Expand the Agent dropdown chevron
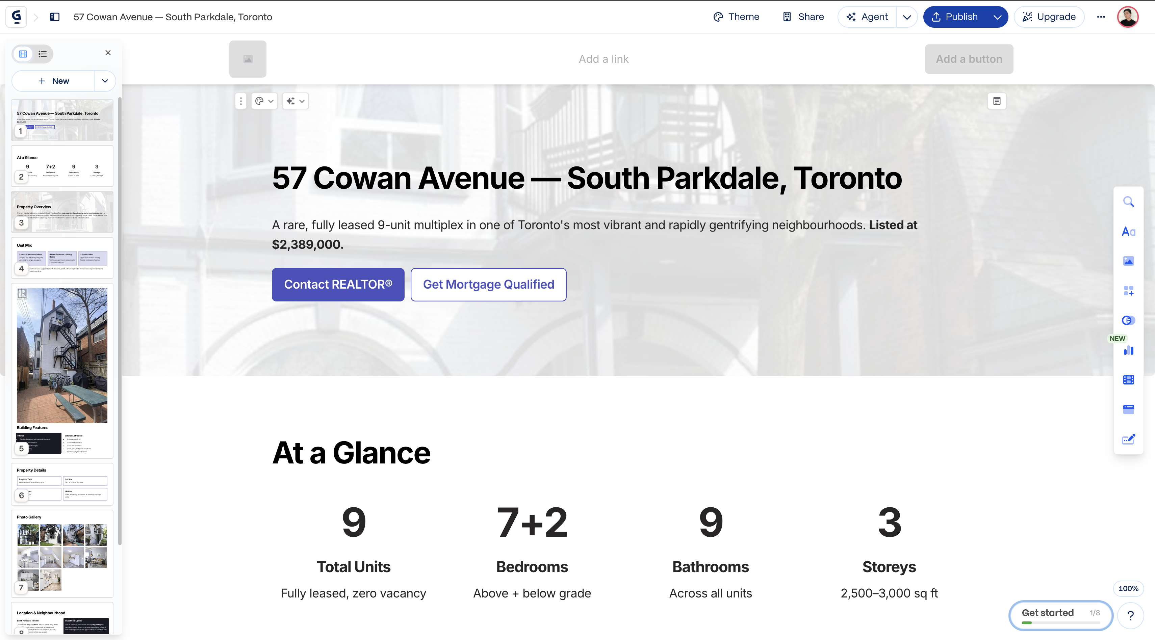This screenshot has width=1155, height=640. 906,17
